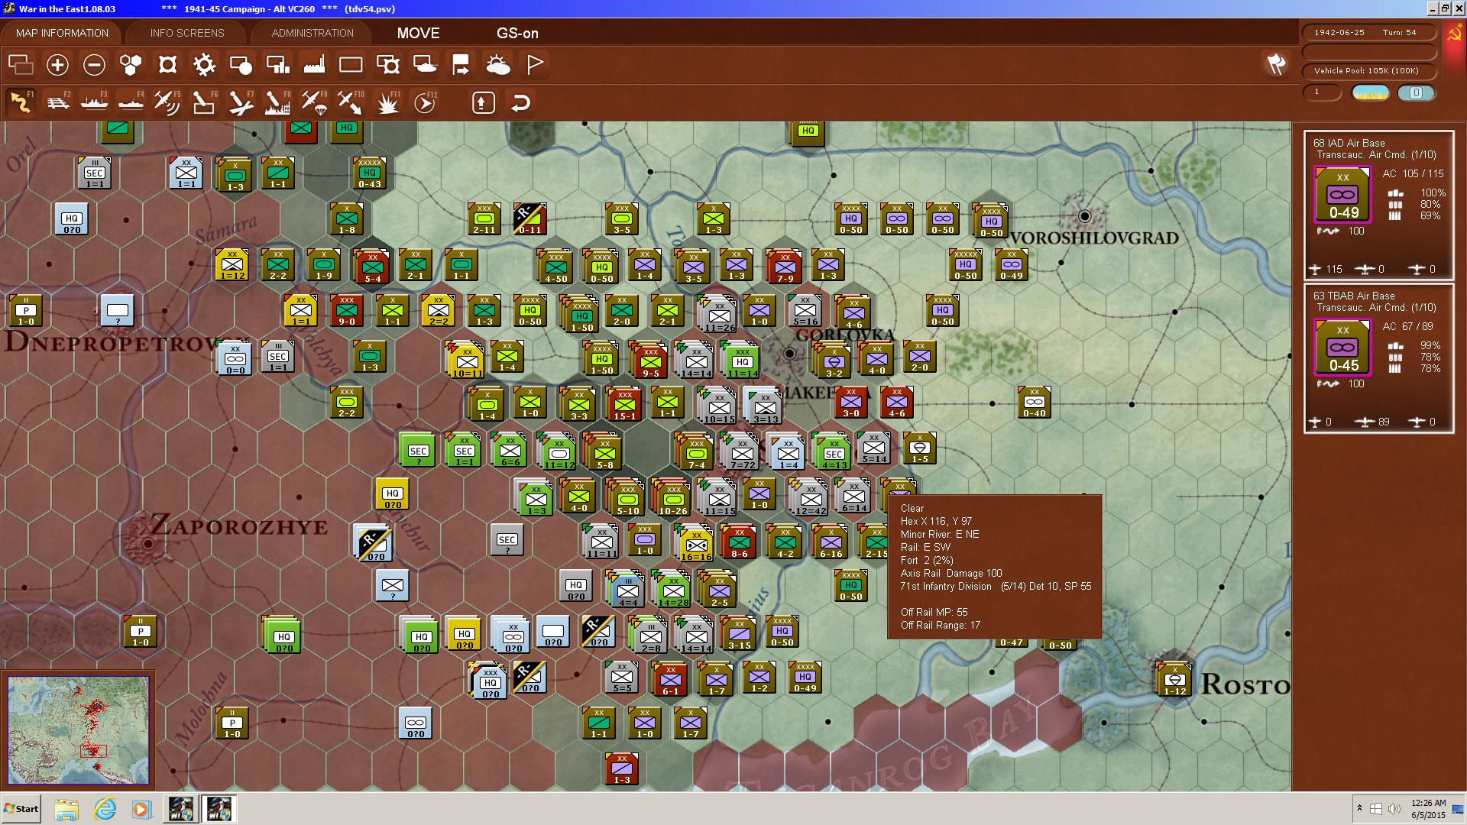This screenshot has width=1467, height=825.
Task: Click the pennant flag icon
Action: tap(534, 65)
